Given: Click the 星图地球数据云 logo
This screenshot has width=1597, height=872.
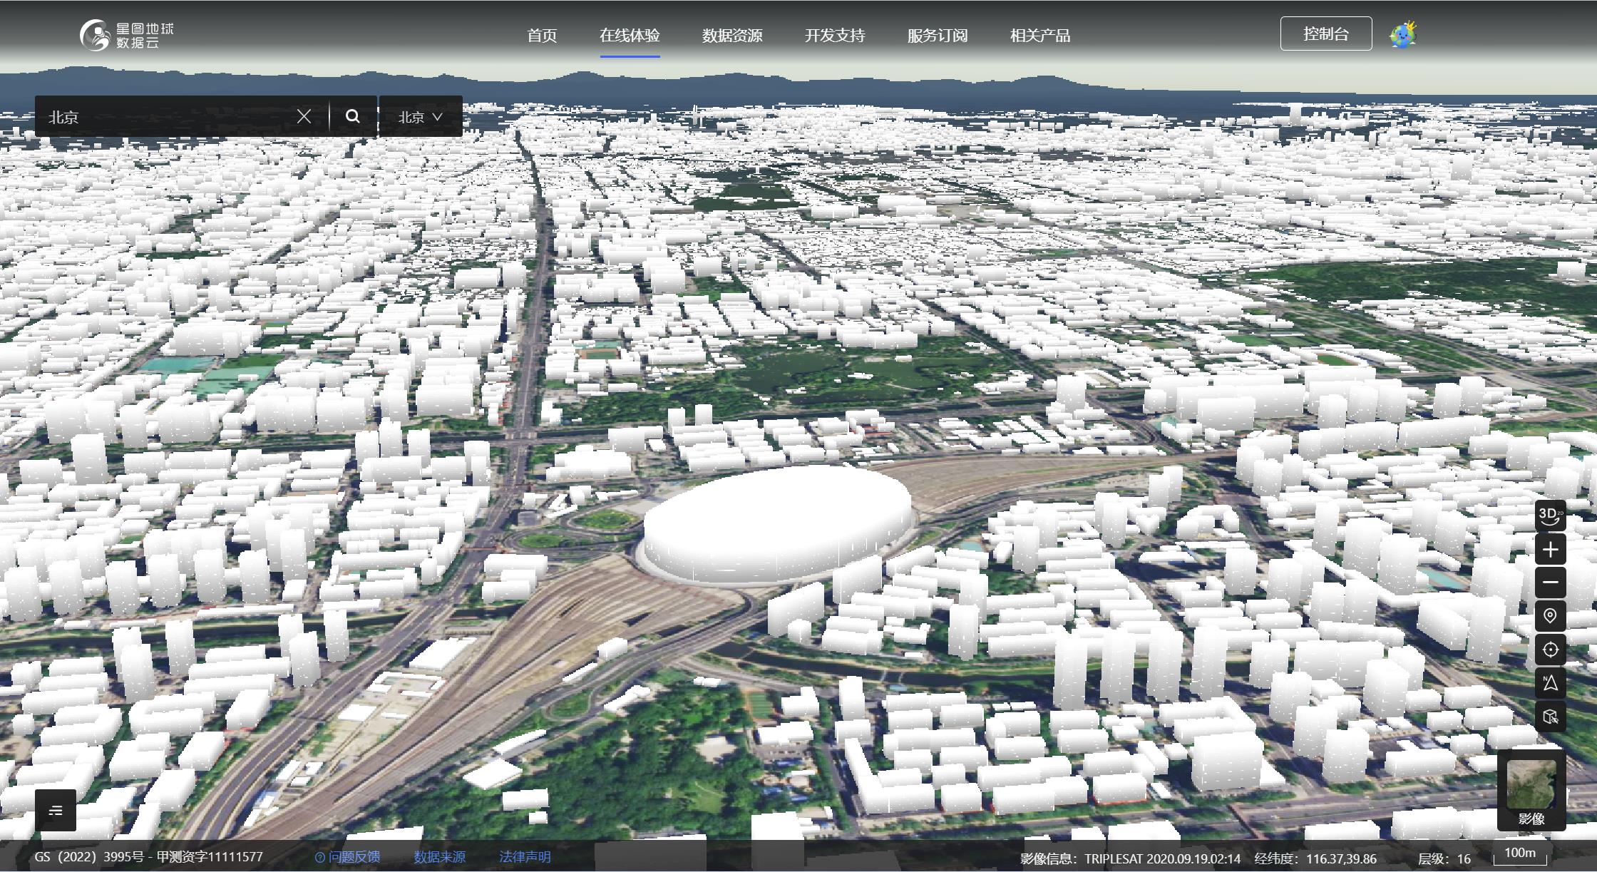Looking at the screenshot, I should click(x=126, y=35).
